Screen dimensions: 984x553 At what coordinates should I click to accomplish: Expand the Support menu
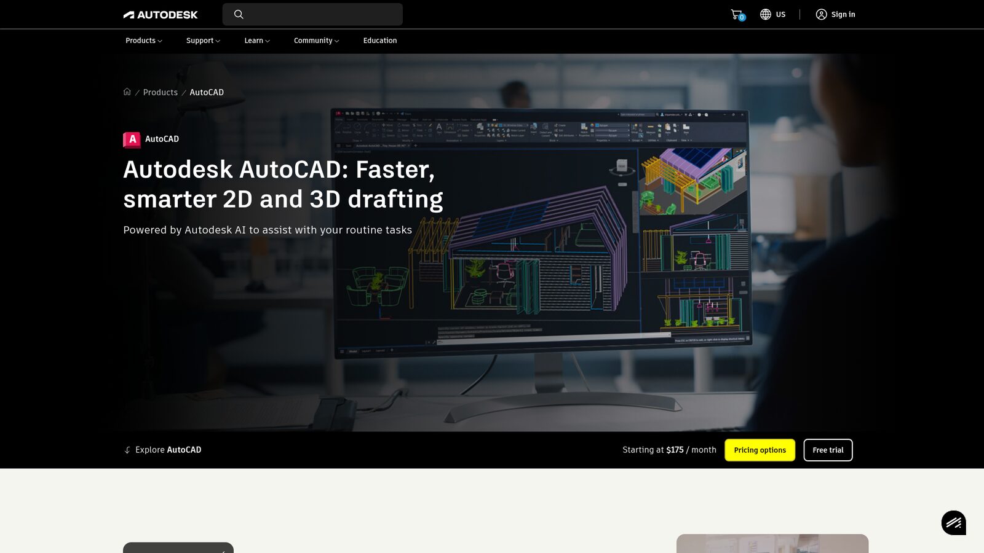pos(203,41)
